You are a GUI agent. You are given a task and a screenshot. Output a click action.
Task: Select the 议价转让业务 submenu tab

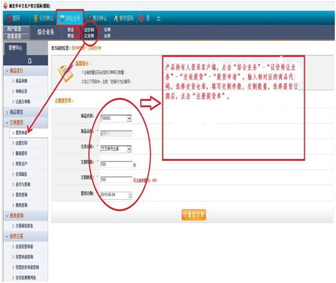[x=89, y=33]
